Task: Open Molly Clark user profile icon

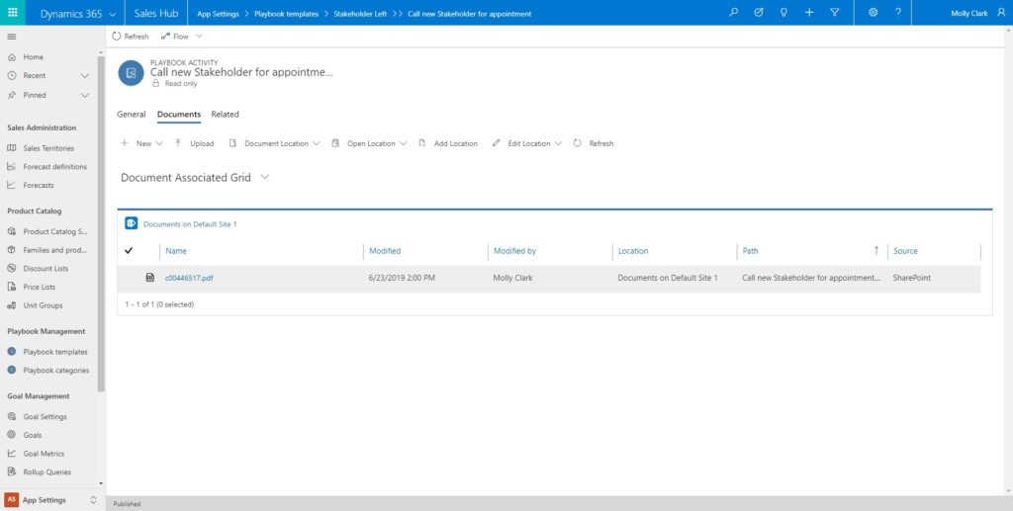Action: (x=1001, y=12)
